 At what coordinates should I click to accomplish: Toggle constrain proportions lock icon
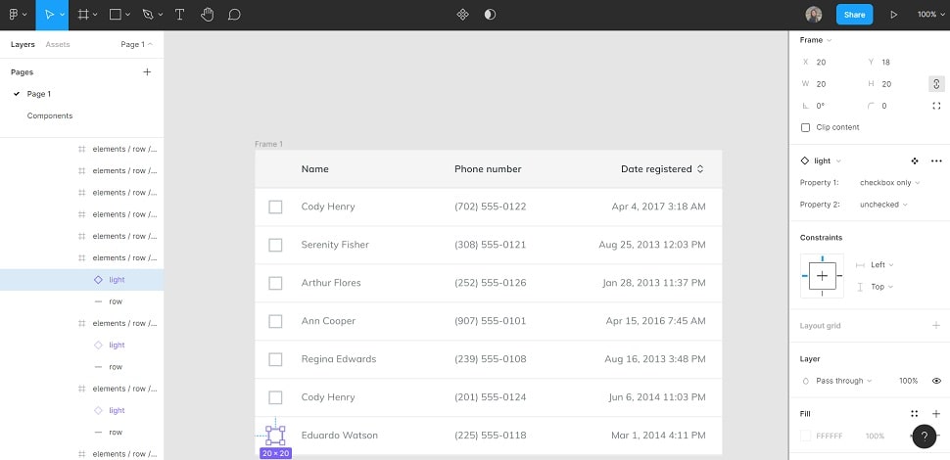coord(936,84)
